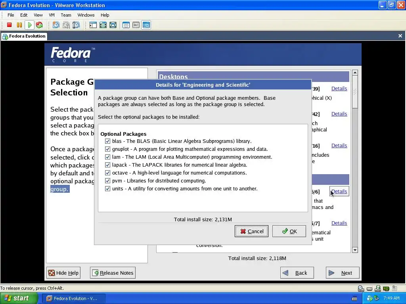This screenshot has height=304, width=406.
Task: Click the package list scroll down arrow
Action: tap(355, 250)
